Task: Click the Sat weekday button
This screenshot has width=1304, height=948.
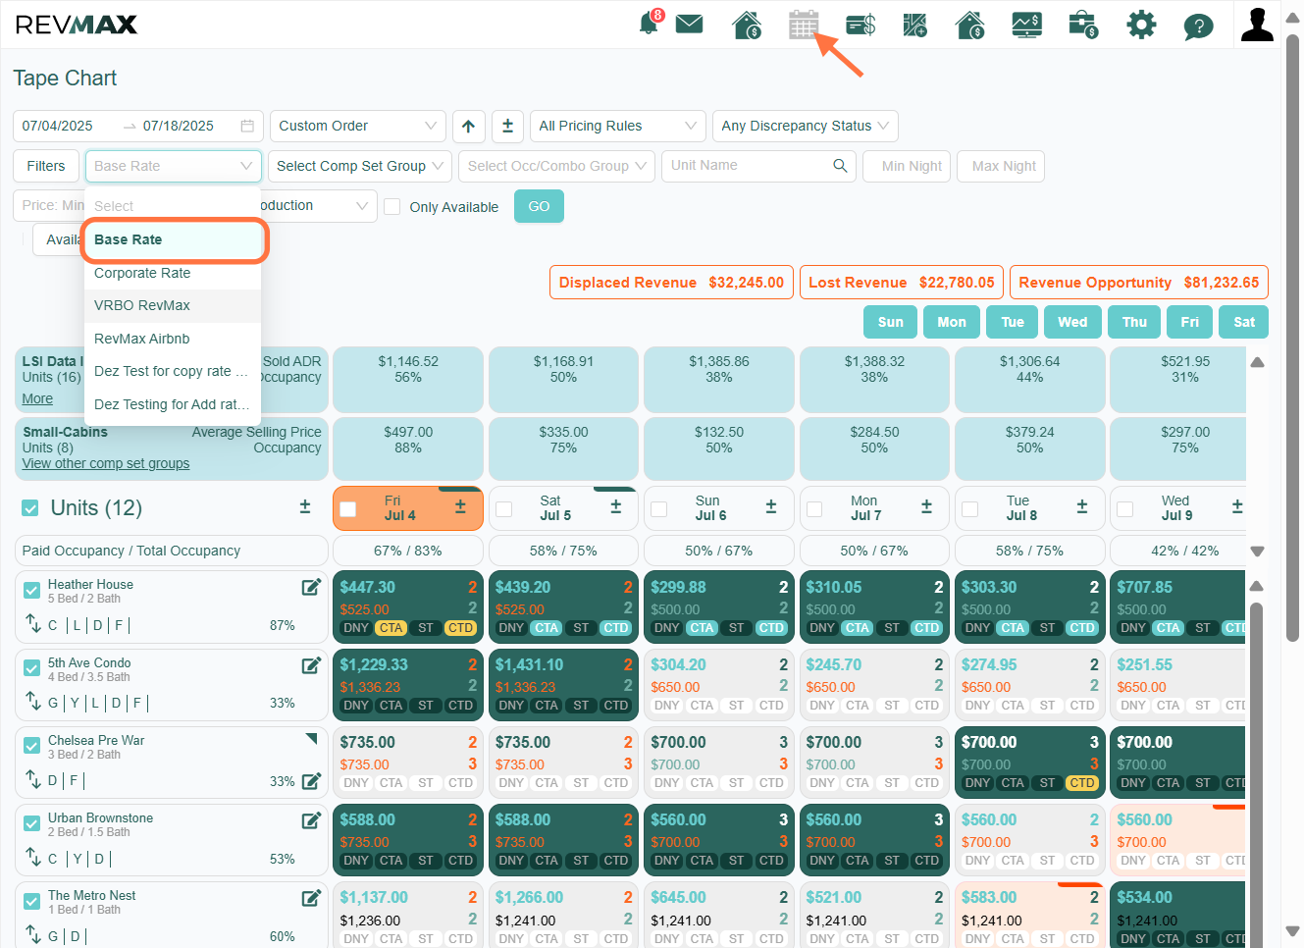Action: [x=1244, y=322]
